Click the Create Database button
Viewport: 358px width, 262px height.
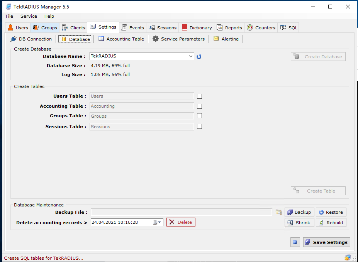coord(318,57)
